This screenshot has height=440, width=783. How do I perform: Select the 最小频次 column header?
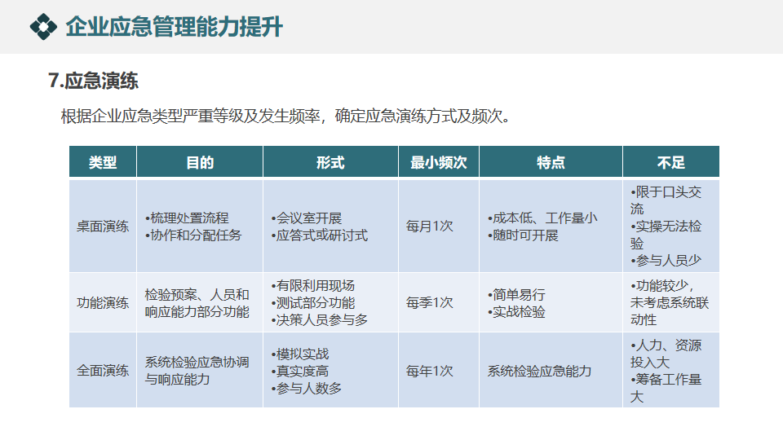click(x=439, y=161)
